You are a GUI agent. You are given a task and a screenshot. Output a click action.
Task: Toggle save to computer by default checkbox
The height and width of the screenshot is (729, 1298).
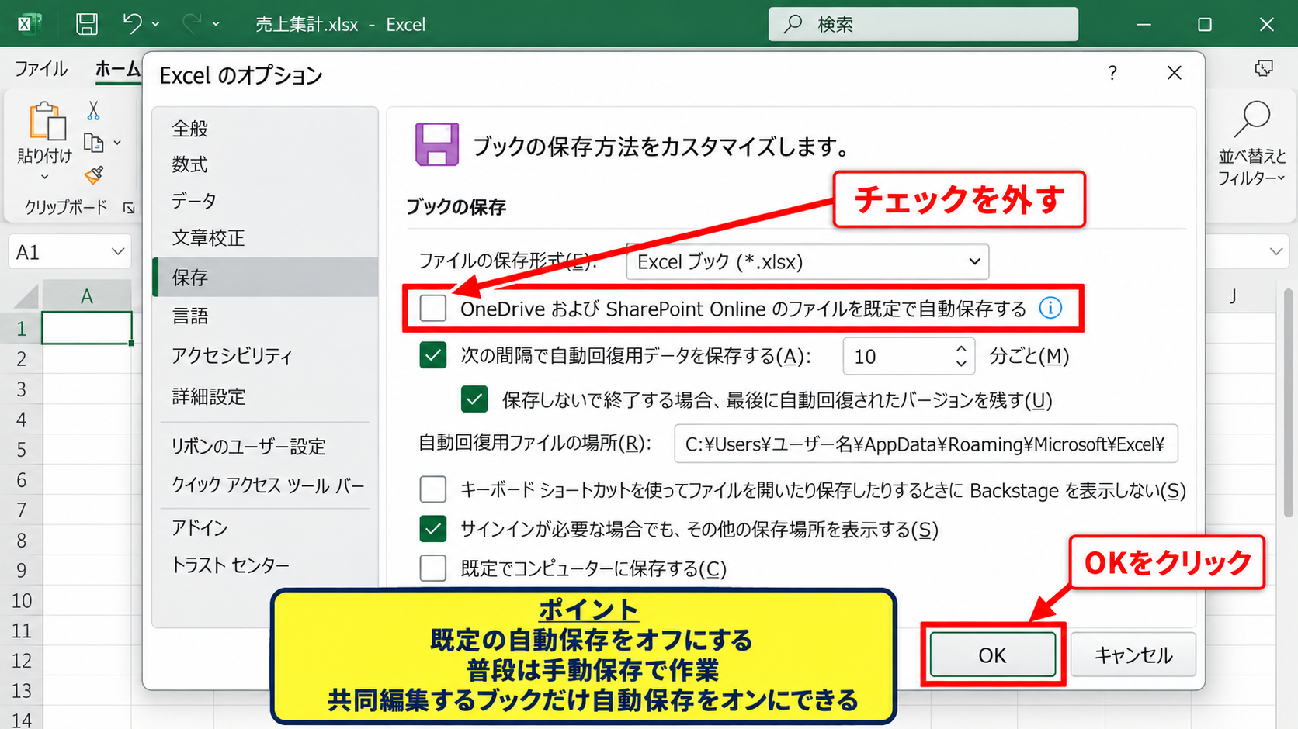pyautogui.click(x=433, y=568)
